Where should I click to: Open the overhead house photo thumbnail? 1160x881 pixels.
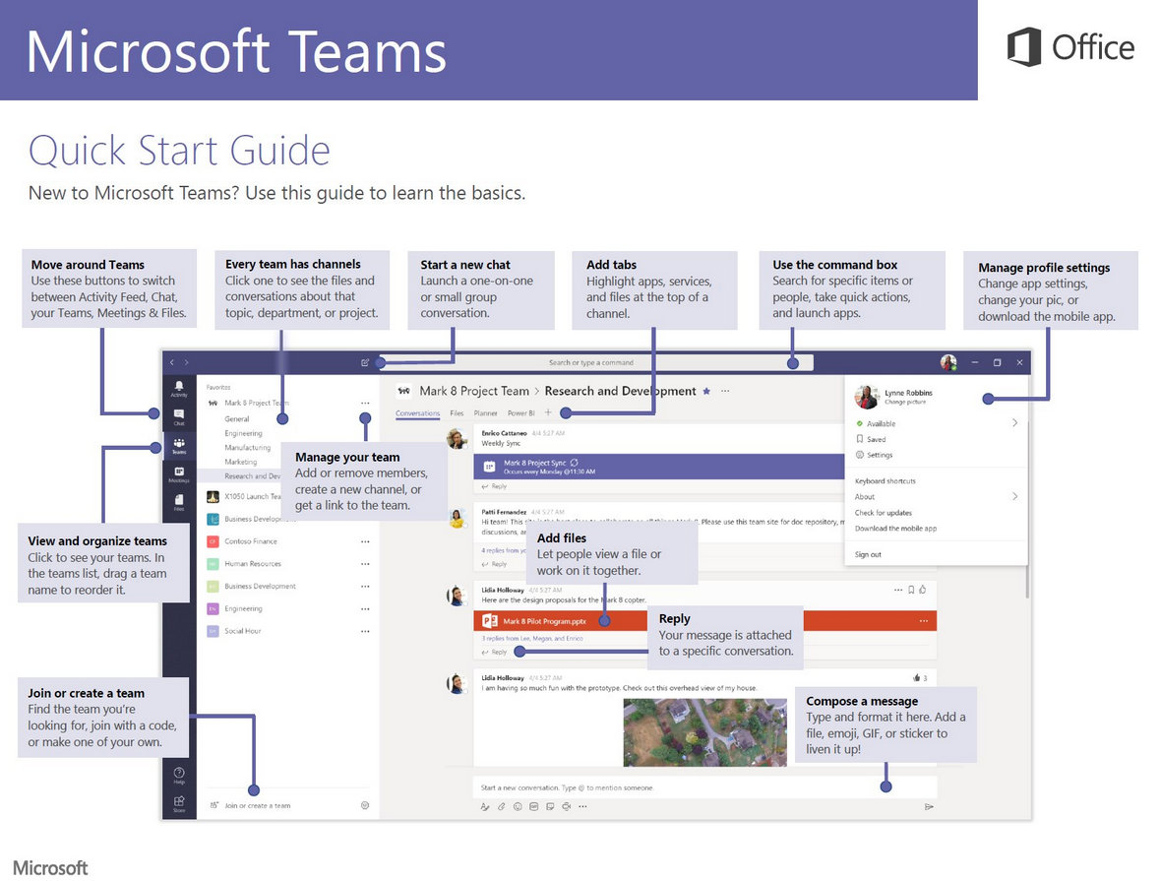click(704, 733)
